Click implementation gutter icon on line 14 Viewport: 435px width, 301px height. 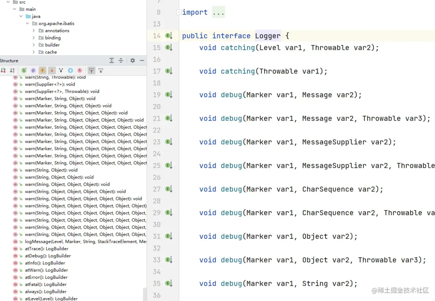pos(169,36)
